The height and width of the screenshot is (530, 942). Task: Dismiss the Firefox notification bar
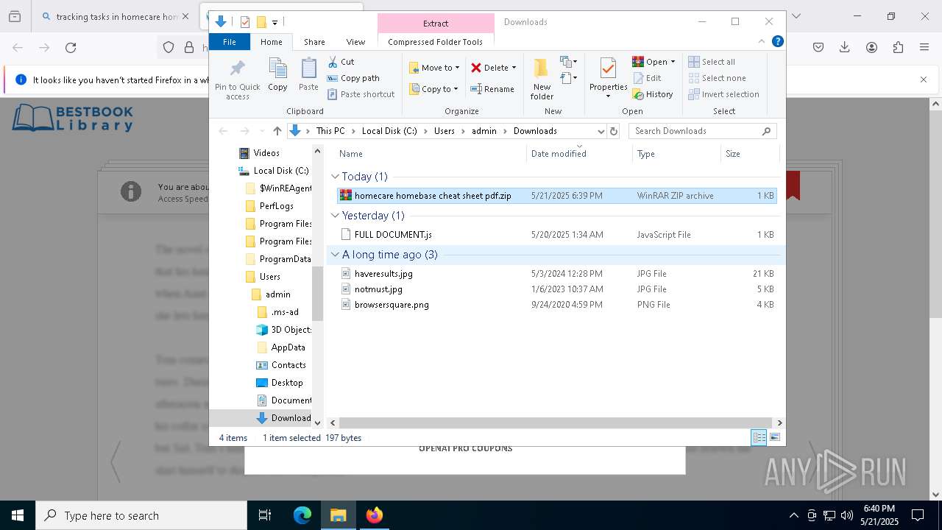[924, 79]
